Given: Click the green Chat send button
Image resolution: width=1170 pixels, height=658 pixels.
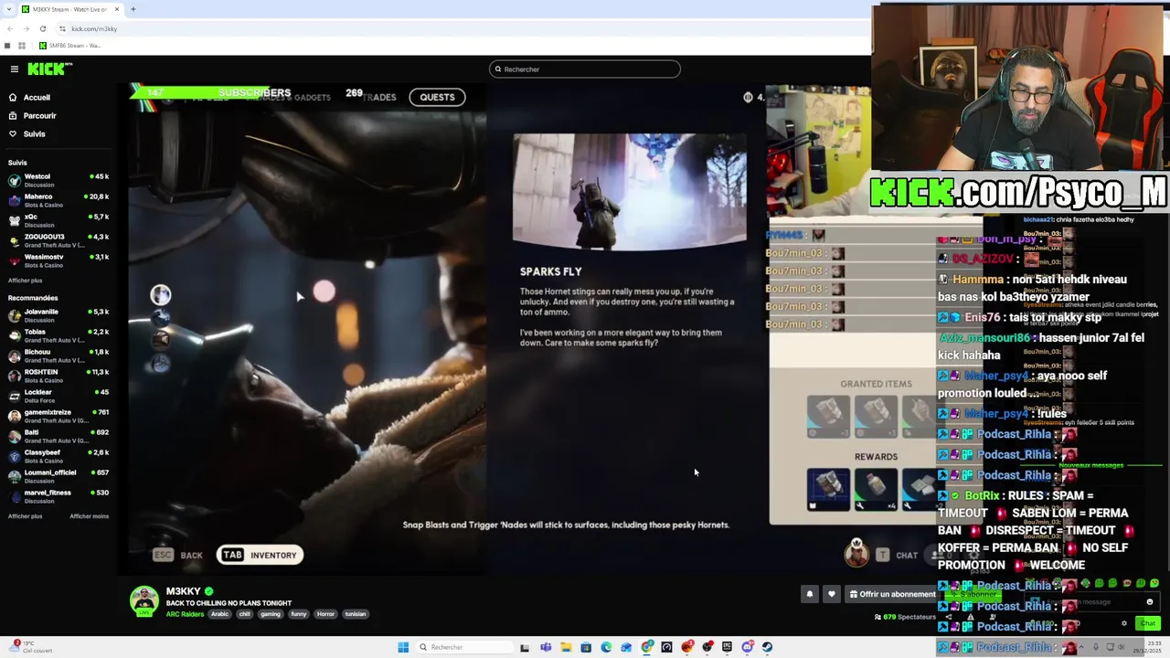Looking at the screenshot, I should [x=1148, y=623].
